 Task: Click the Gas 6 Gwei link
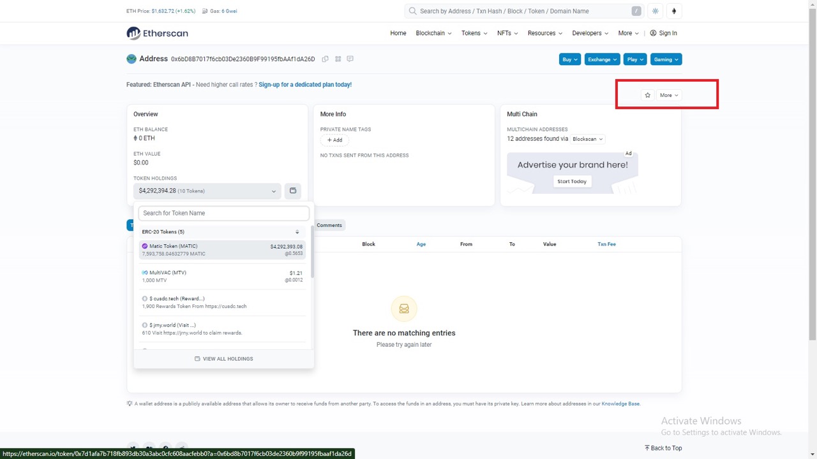pos(229,11)
